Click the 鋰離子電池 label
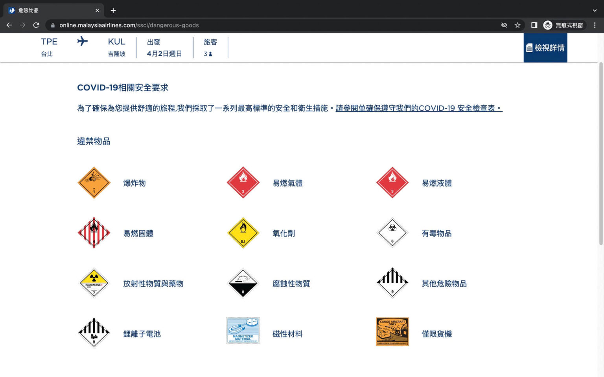Image resolution: width=604 pixels, height=377 pixels. [142, 334]
